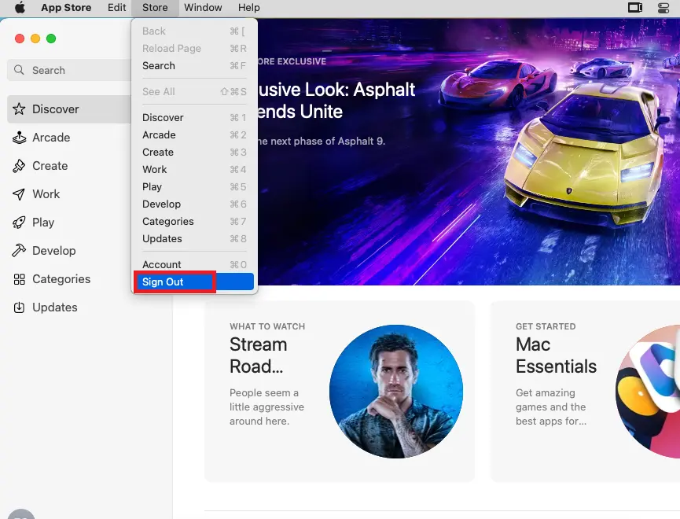
Task: Select Discover label in sidebar
Action: 56,109
